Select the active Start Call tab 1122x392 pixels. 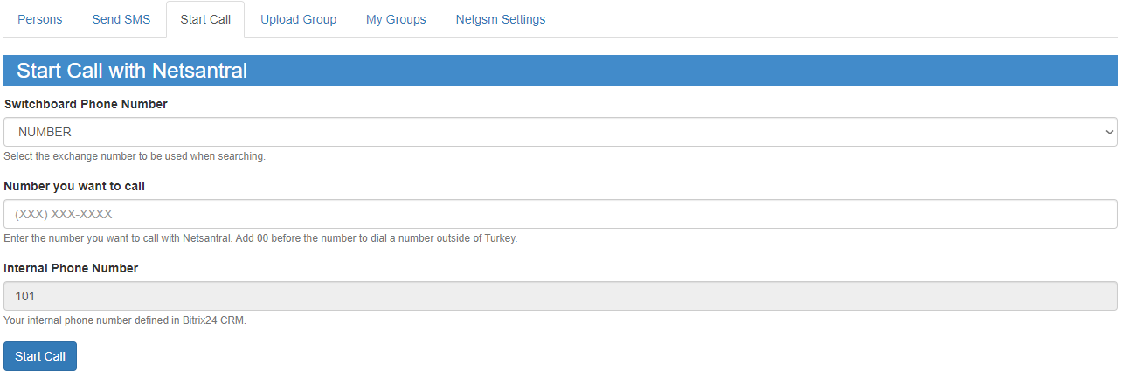coord(205,19)
